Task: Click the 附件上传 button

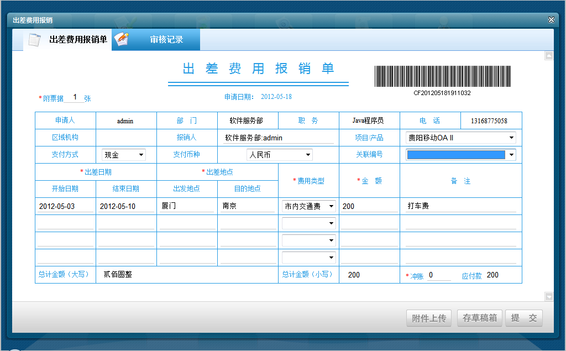Action: coord(429,318)
